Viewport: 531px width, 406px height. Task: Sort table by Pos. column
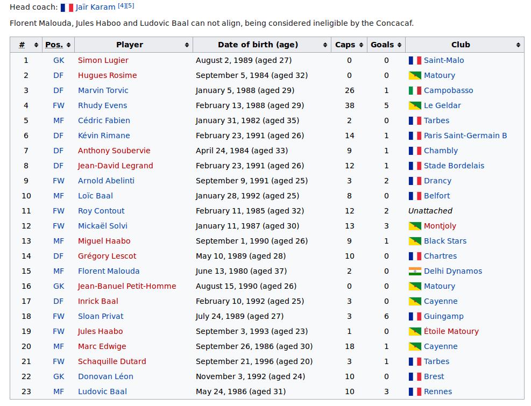point(58,45)
